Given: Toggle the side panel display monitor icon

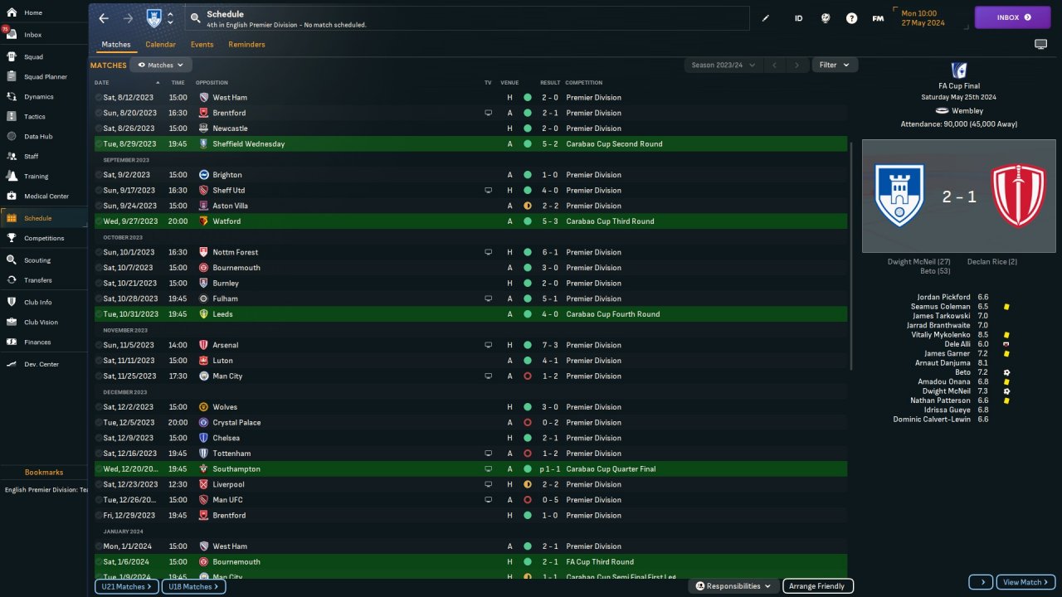Looking at the screenshot, I should [1040, 44].
